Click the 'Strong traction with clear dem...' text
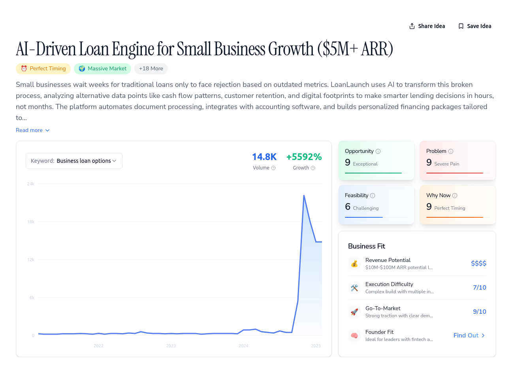 [x=399, y=316]
